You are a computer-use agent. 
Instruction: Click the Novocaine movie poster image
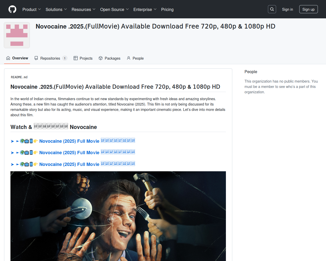118,216
